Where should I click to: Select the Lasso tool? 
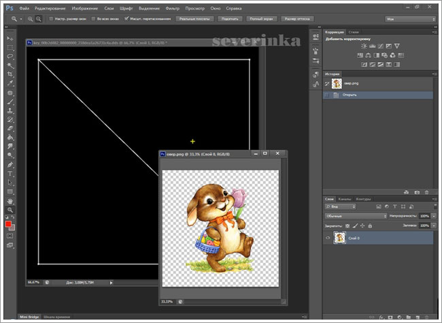pyautogui.click(x=10, y=56)
